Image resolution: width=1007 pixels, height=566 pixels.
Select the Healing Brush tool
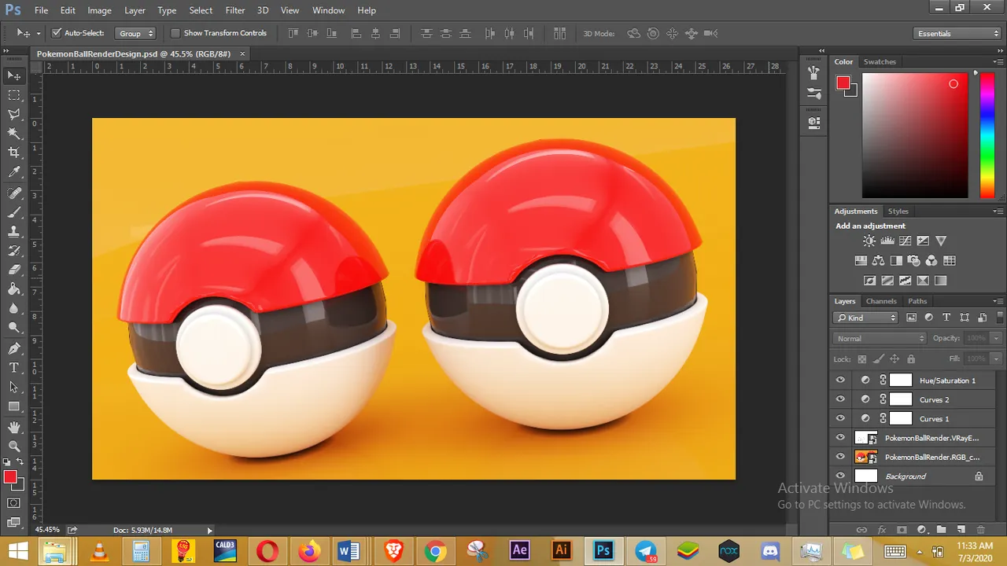(x=14, y=193)
